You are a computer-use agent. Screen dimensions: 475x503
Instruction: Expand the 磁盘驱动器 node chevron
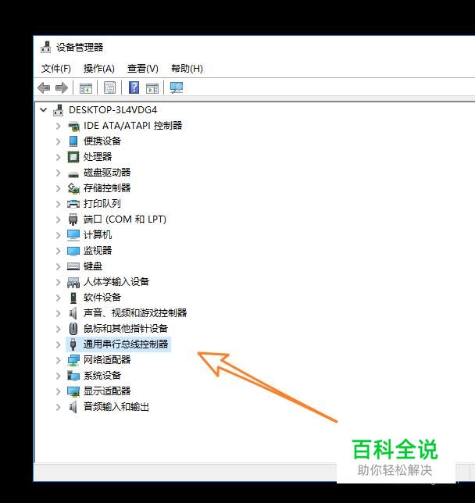tap(58, 173)
